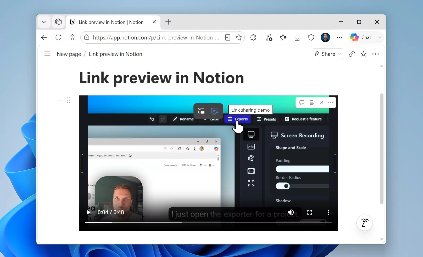Click the page vertical scrollbar
The image size is (423, 257).
[x=382, y=149]
